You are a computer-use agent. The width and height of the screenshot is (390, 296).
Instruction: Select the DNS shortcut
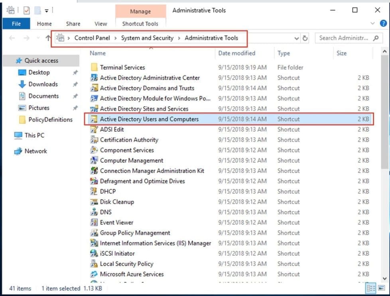[106, 212]
